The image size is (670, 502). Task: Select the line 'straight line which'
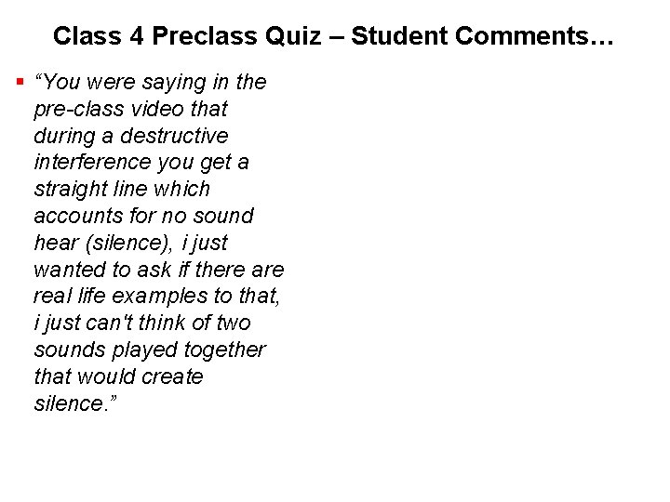click(x=122, y=189)
